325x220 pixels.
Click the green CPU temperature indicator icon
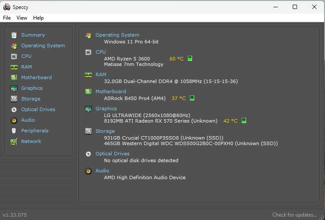190,59
